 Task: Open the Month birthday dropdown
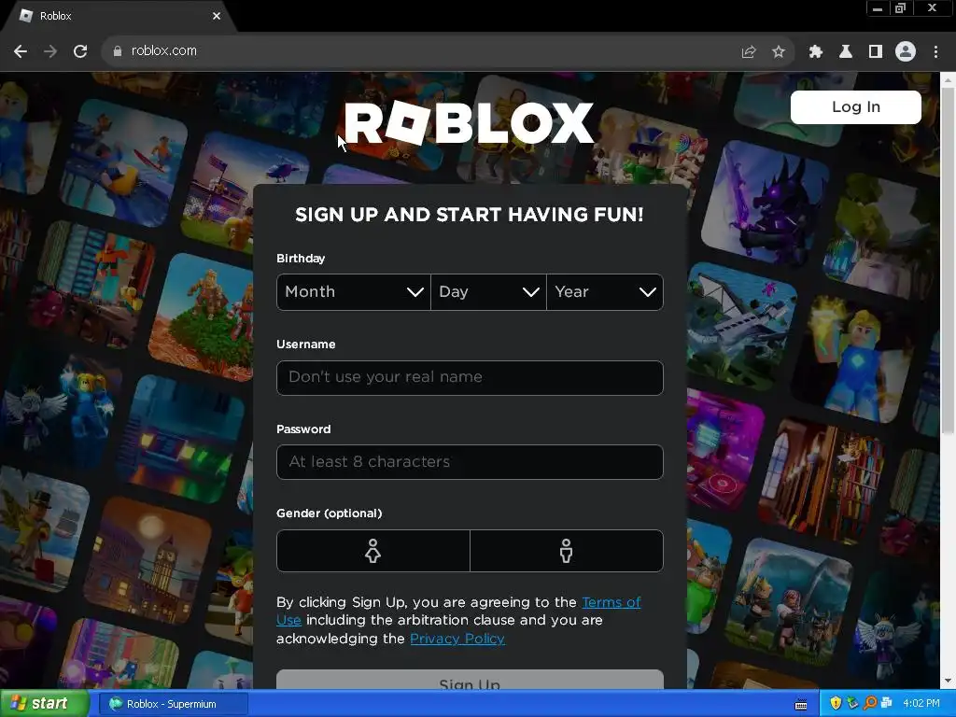coord(354,292)
